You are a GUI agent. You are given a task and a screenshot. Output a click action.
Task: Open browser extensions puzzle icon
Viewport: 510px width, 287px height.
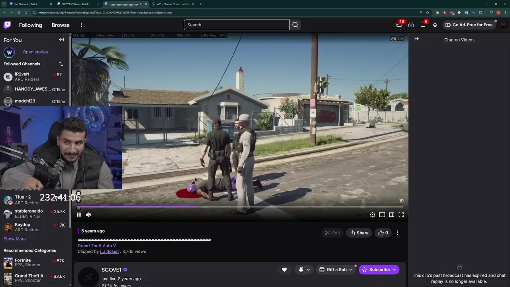[481, 12]
